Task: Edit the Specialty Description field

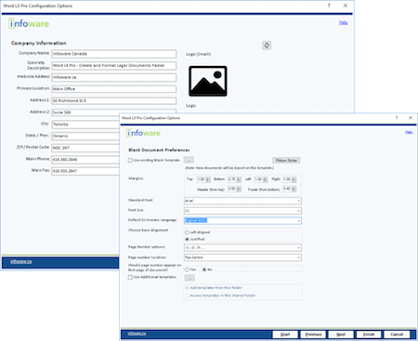Action: tap(114, 66)
